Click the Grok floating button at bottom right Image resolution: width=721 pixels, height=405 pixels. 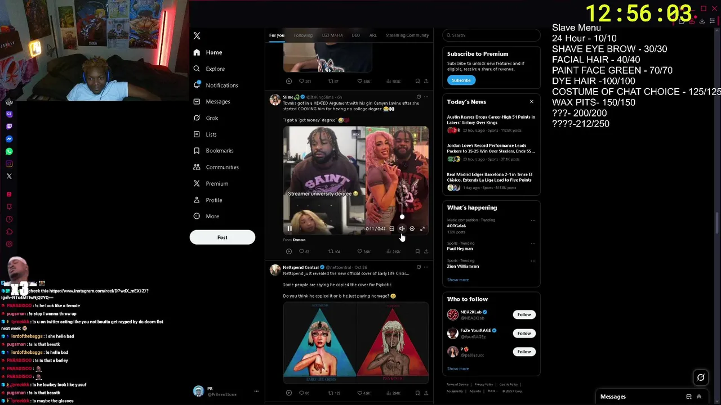tap(701, 377)
